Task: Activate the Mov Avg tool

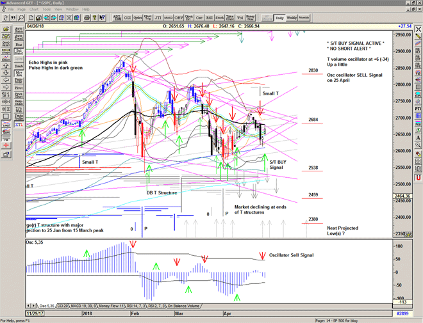Action: click(x=19, y=73)
